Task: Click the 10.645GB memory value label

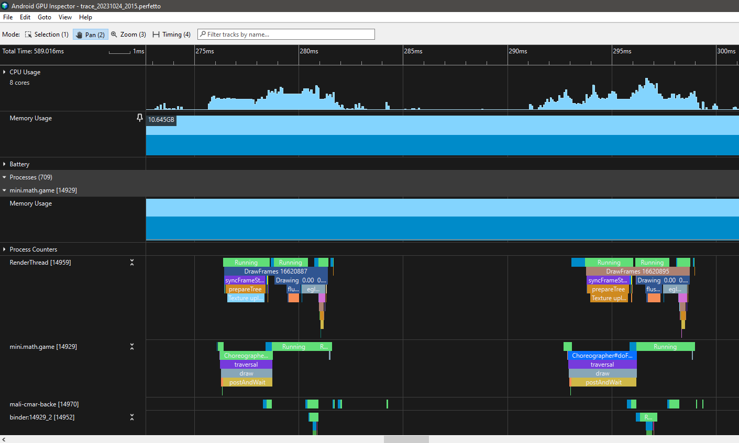Action: coord(161,120)
